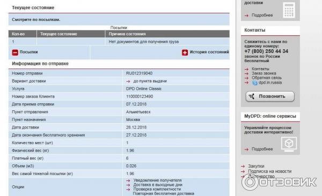Screen dimensions: 322x196
Task: Click free storage end date 27.12.2018
Action: (136, 135)
